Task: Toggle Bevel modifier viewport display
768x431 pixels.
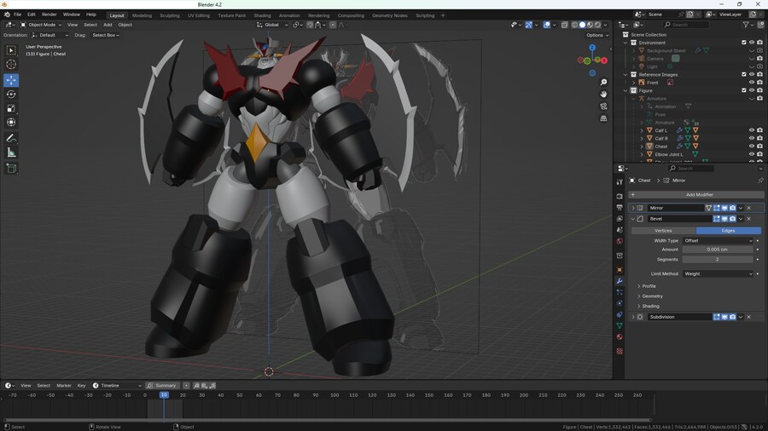Action: [724, 219]
